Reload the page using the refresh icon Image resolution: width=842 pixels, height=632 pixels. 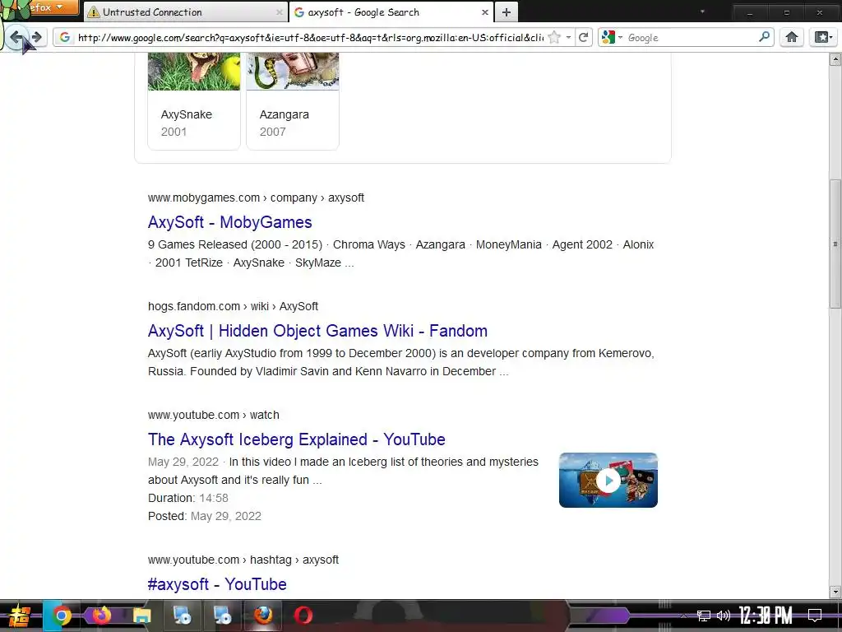coord(584,37)
